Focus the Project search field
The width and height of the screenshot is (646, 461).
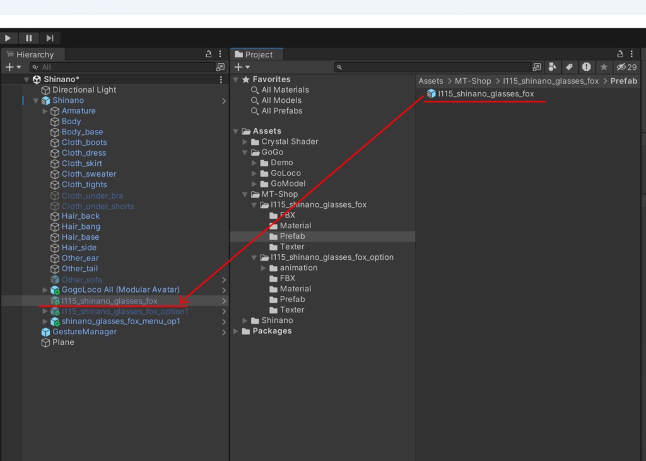click(x=433, y=67)
